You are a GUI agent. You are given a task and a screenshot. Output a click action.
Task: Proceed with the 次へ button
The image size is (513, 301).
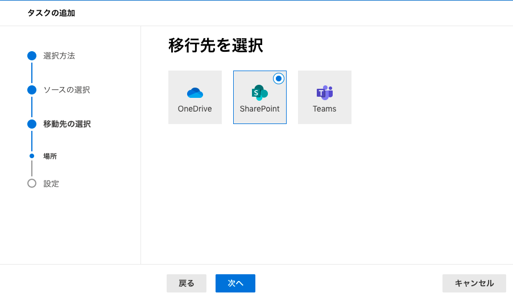pyautogui.click(x=235, y=283)
